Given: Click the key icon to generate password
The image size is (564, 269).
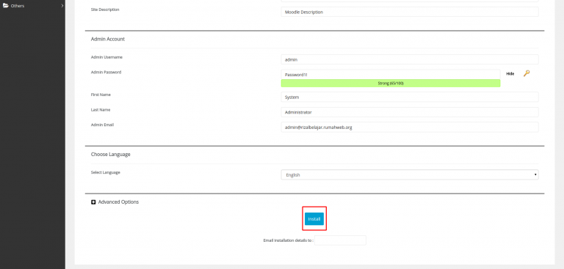Looking at the screenshot, I should tap(527, 73).
